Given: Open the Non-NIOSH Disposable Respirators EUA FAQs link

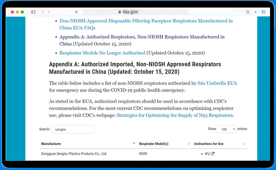Looking at the screenshot, I should 146,21.
